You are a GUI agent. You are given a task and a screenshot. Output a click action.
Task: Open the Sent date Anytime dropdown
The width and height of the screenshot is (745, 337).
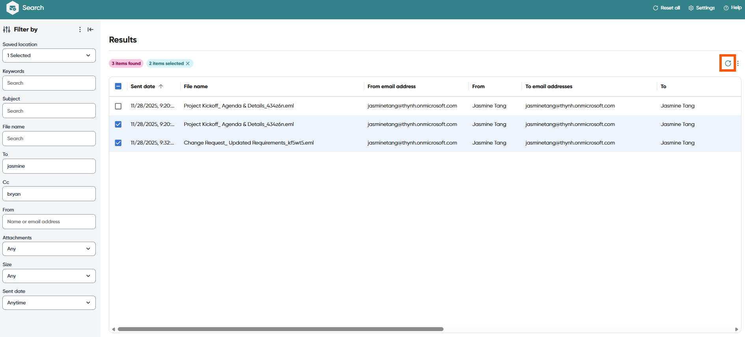pos(49,303)
